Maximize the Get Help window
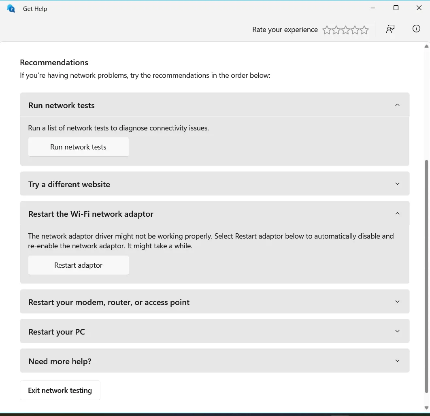The image size is (430, 416). point(396,8)
